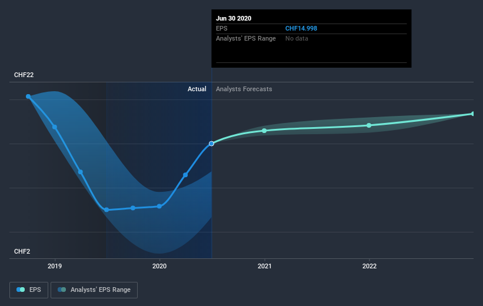The width and height of the screenshot is (483, 306).
Task: Click the 2021 x-axis label
Action: pyautogui.click(x=265, y=266)
